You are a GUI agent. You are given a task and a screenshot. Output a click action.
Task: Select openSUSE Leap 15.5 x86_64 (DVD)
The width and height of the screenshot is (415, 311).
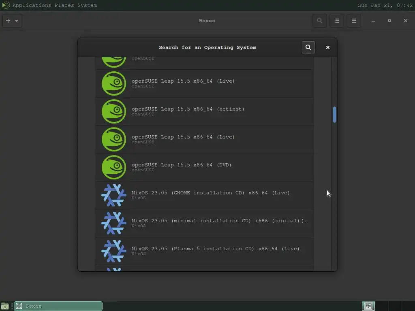coord(205,167)
